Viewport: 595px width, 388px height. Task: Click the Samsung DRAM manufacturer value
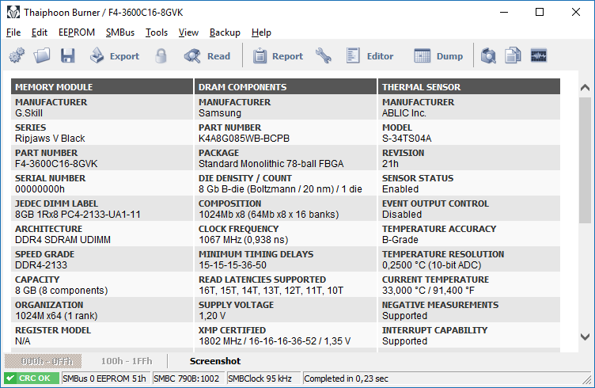point(220,113)
